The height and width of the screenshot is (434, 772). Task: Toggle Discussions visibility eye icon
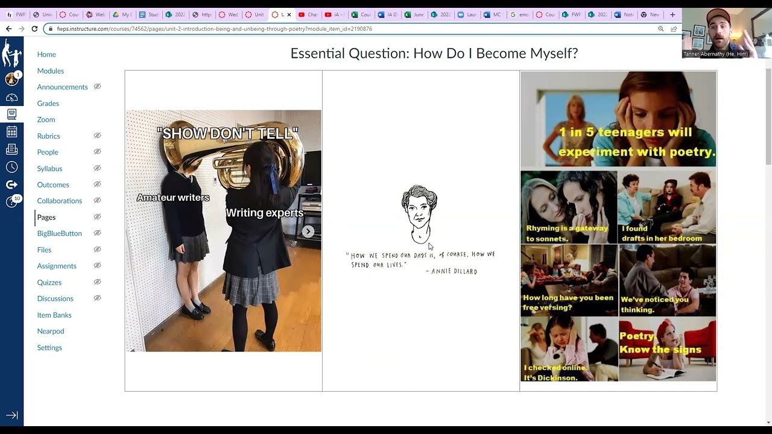[97, 298]
